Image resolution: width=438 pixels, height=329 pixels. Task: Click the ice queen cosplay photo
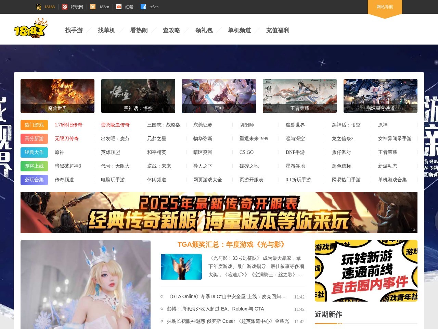tap(85, 284)
